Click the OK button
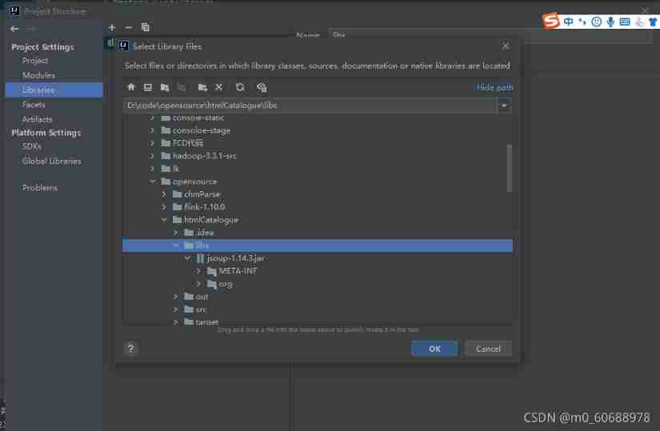 point(434,349)
